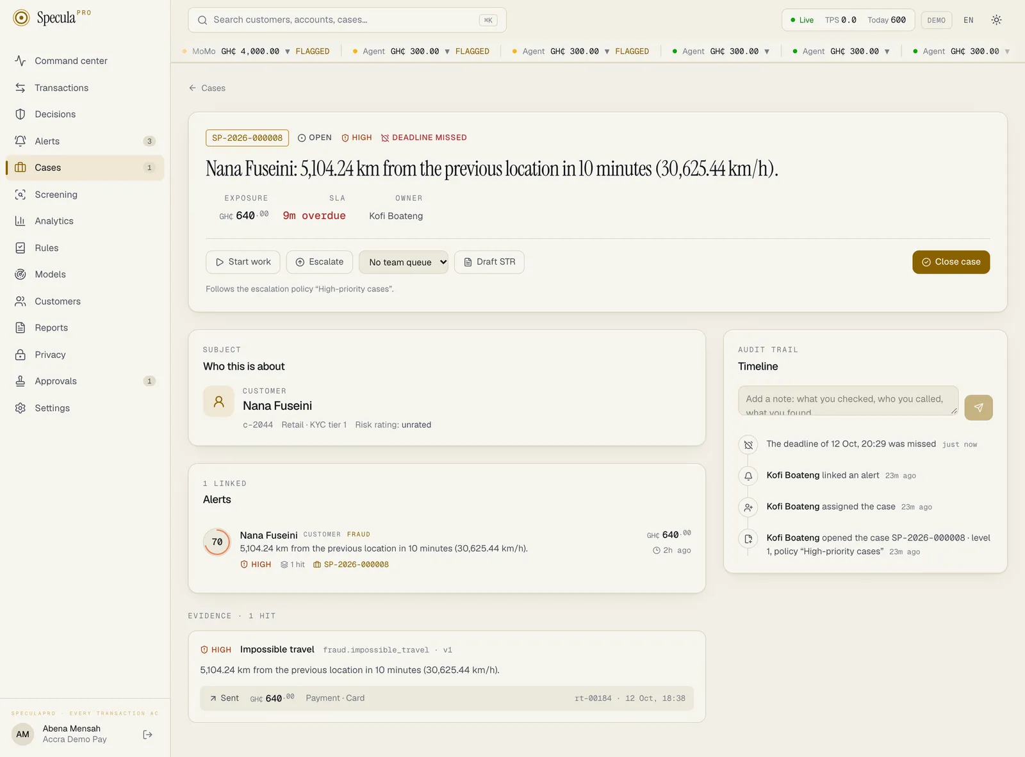Click the Close case button
1025x757 pixels.
coord(951,262)
